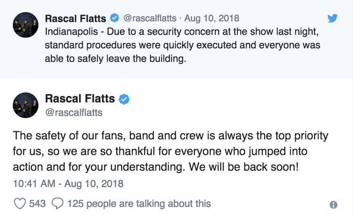Open 125 people are talking about this
This screenshot has height=215, width=353.
coord(139,204)
